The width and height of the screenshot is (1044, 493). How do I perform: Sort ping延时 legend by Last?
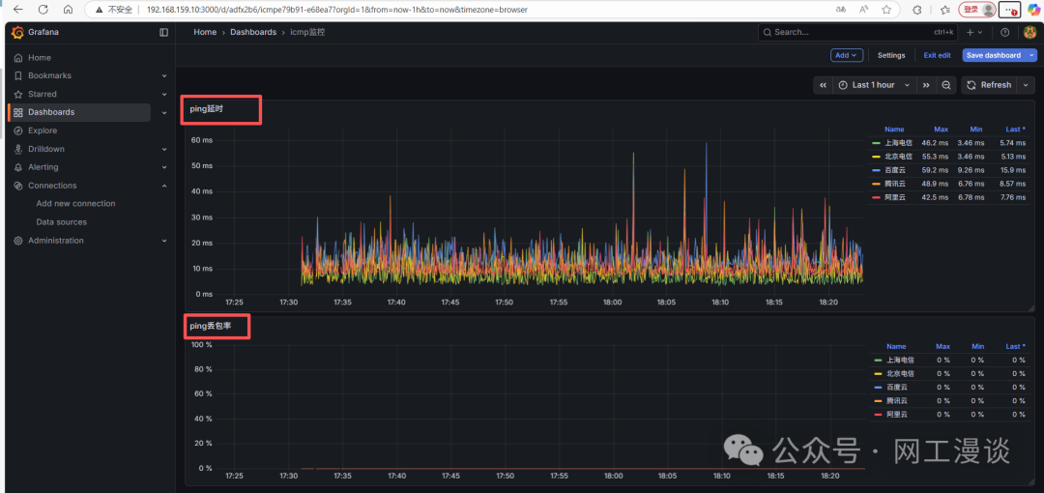click(1015, 130)
